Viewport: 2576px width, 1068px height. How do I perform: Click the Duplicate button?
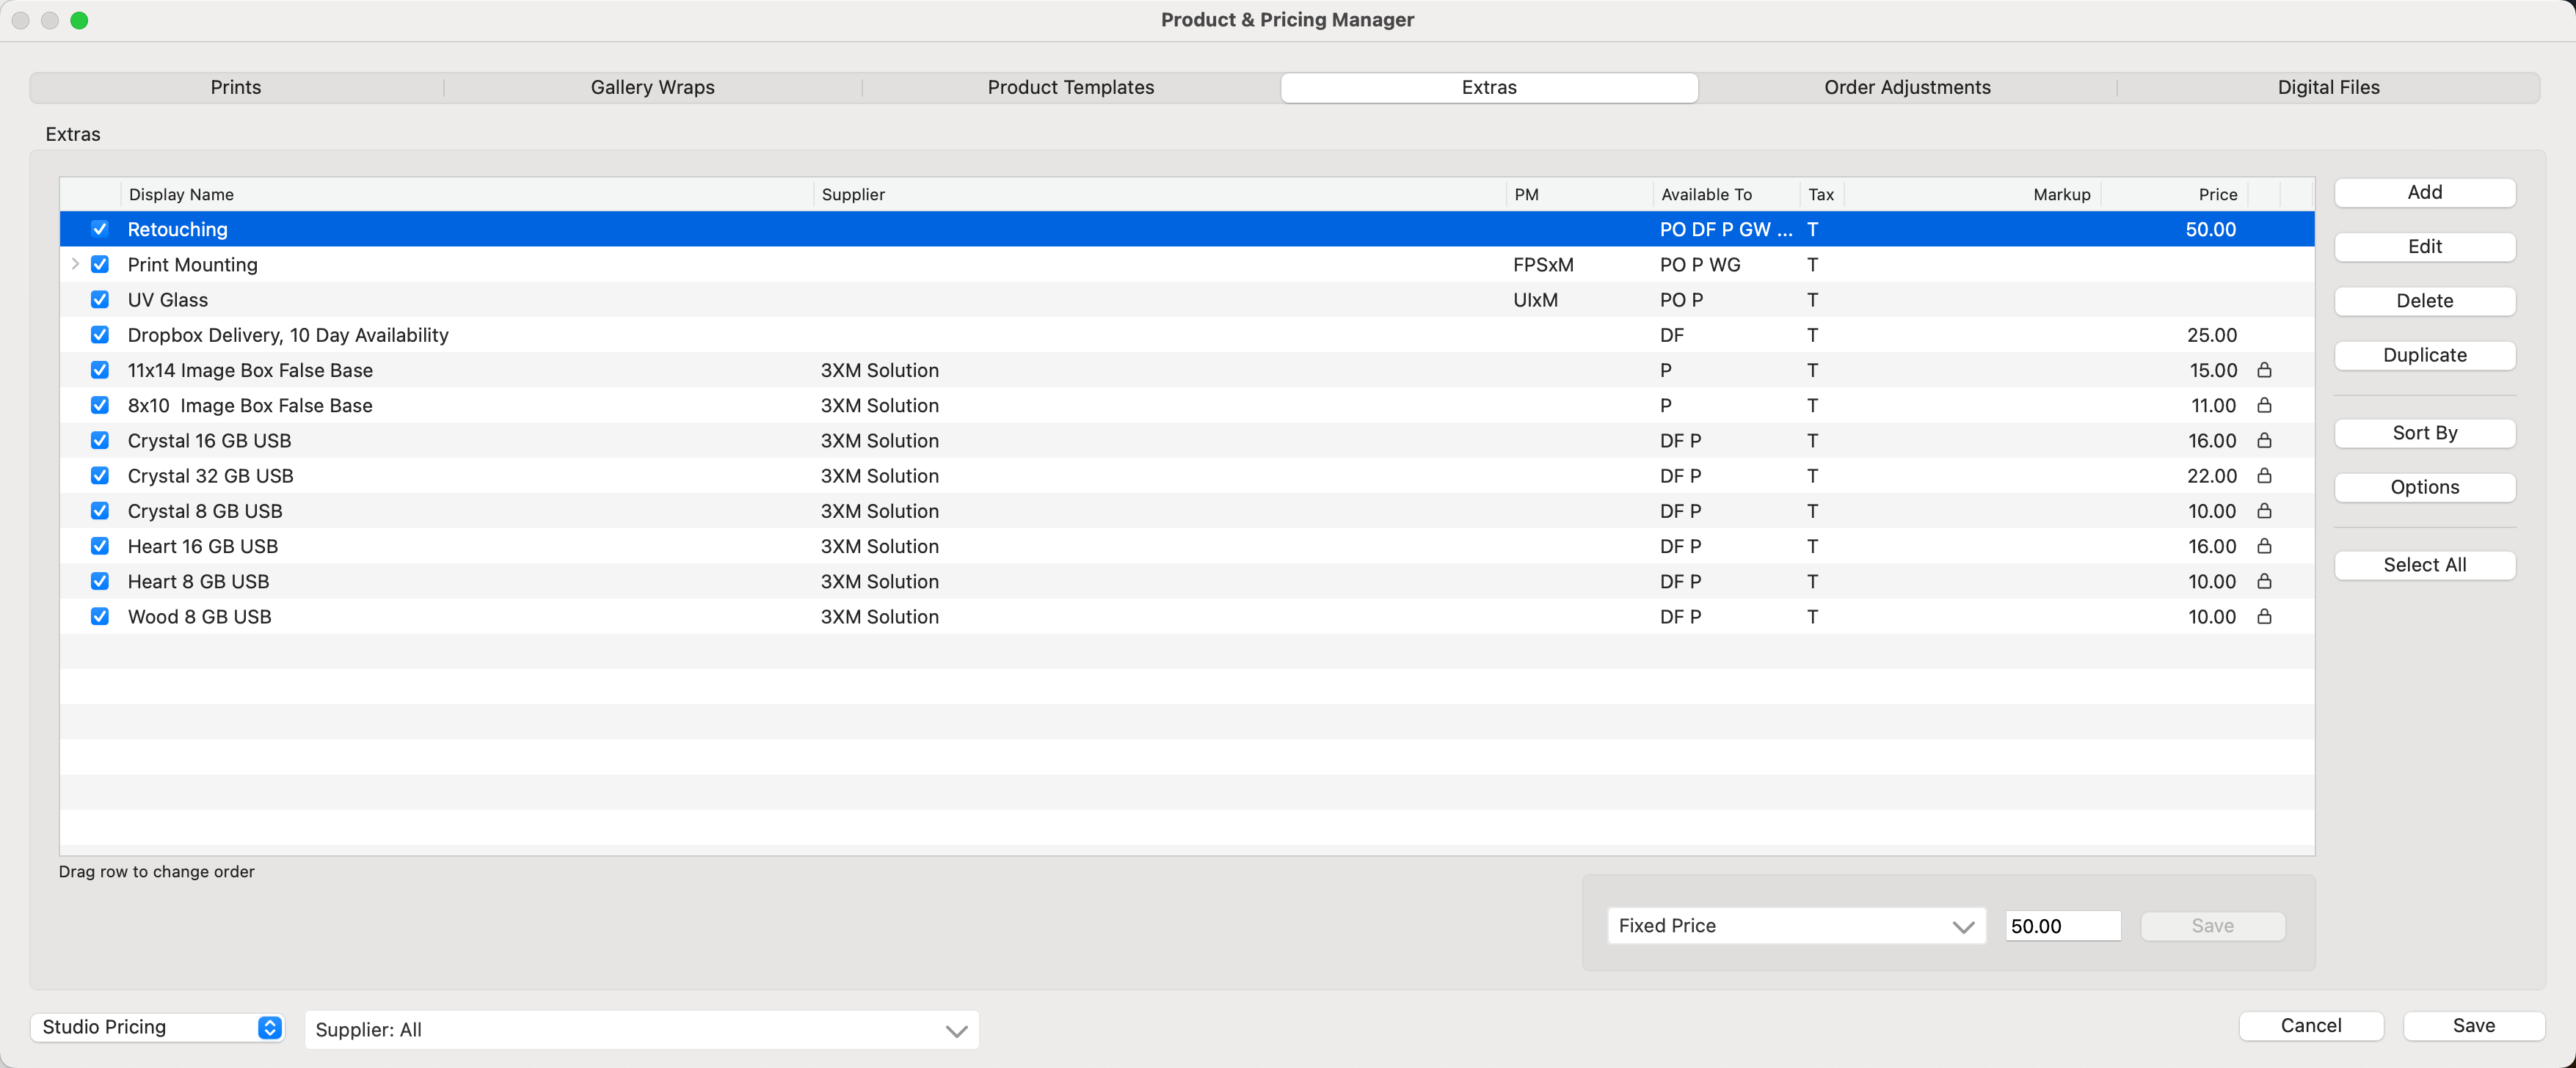pyautogui.click(x=2423, y=355)
